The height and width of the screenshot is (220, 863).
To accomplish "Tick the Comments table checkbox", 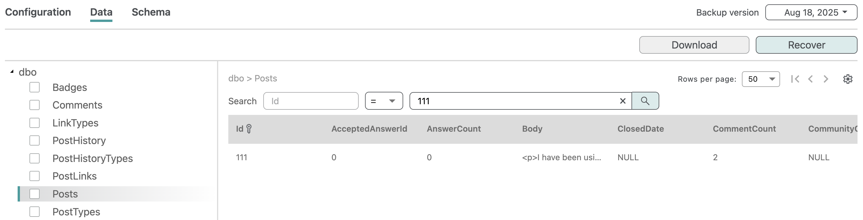I will [x=34, y=105].
